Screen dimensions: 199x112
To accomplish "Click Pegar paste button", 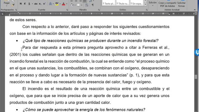I will point(7,3).
